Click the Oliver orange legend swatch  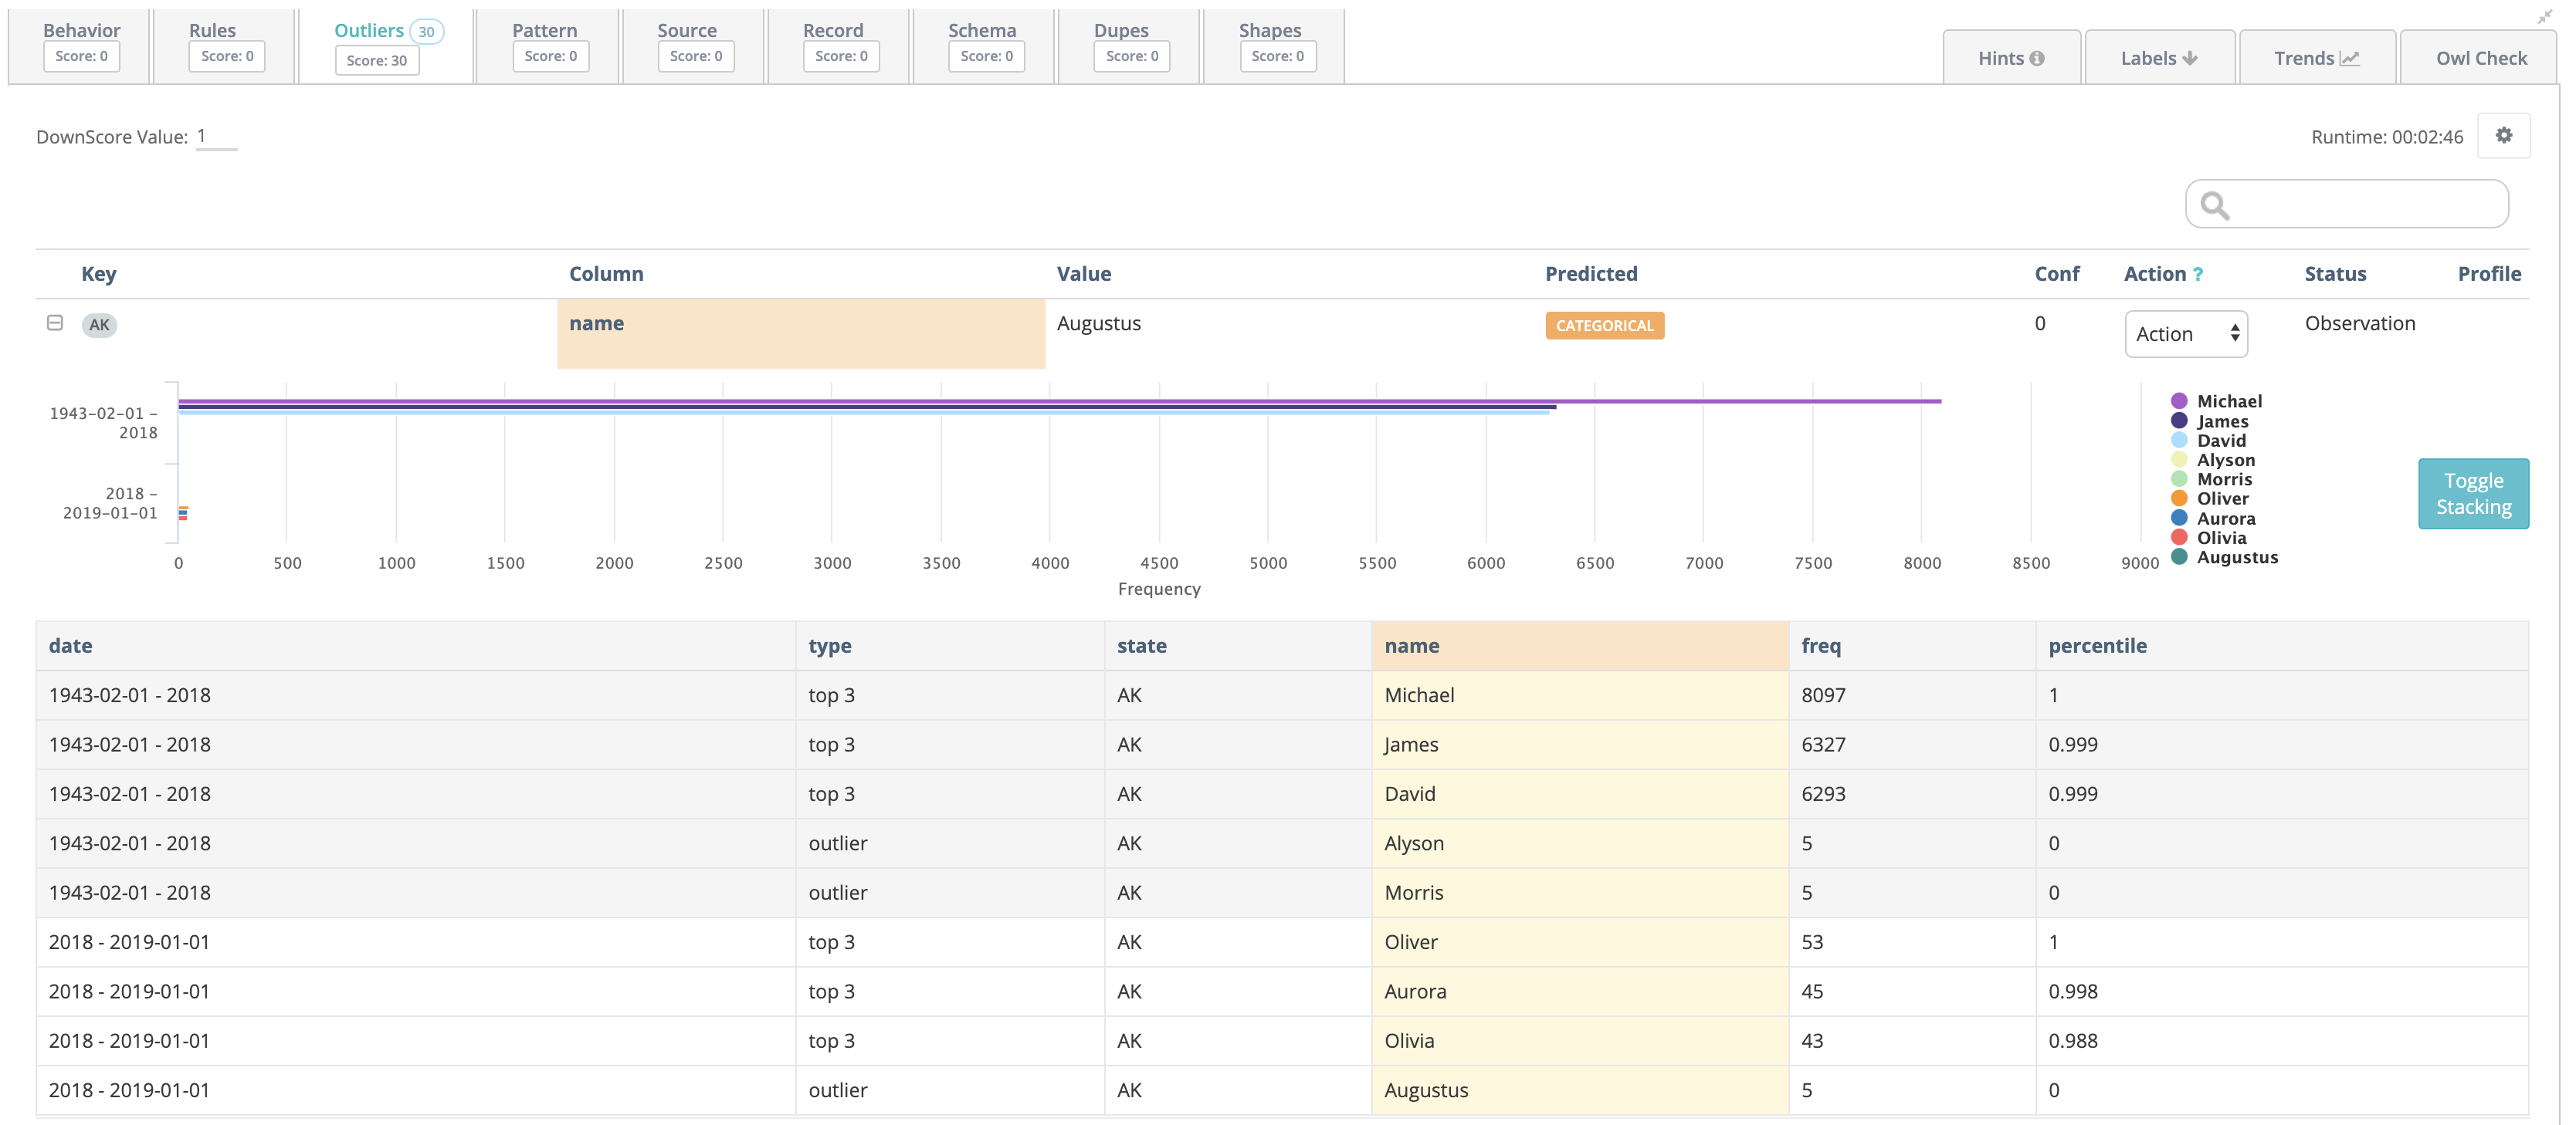(2178, 498)
